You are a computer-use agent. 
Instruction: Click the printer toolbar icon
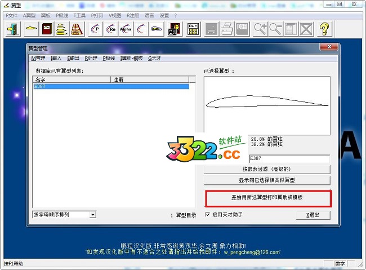227,29
